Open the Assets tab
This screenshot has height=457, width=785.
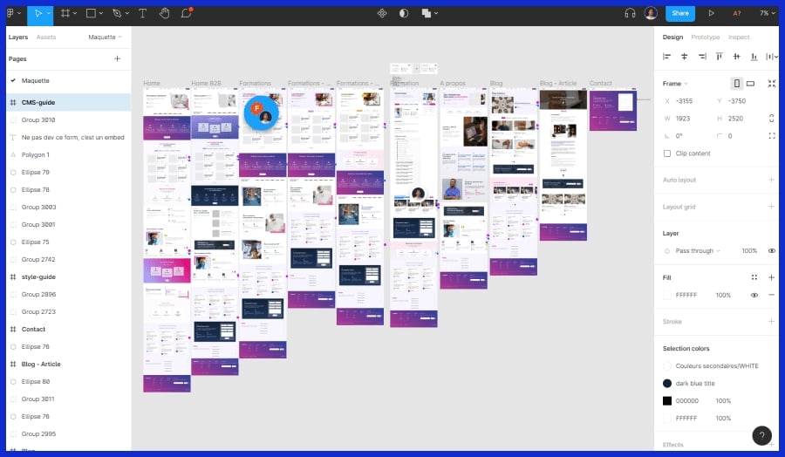click(45, 38)
